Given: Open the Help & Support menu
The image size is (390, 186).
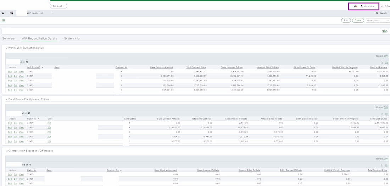Looking at the screenshot, I should (385, 6).
